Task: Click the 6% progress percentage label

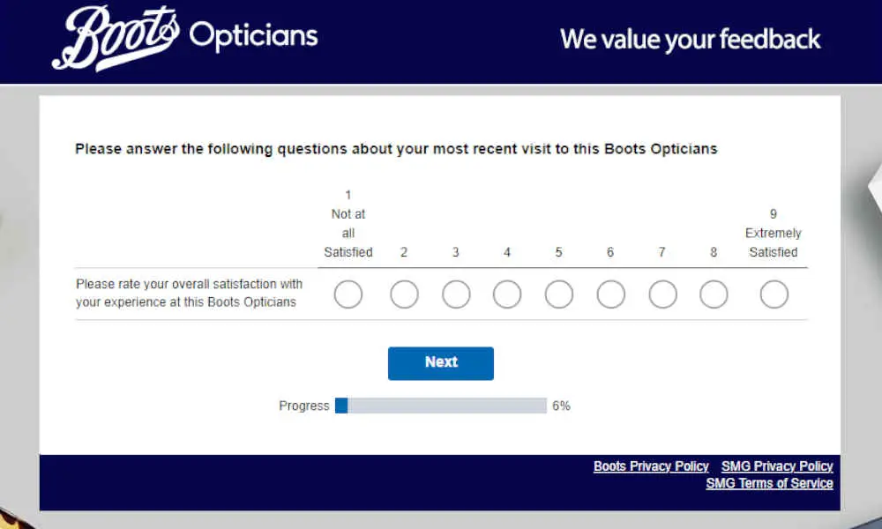Action: [x=561, y=406]
